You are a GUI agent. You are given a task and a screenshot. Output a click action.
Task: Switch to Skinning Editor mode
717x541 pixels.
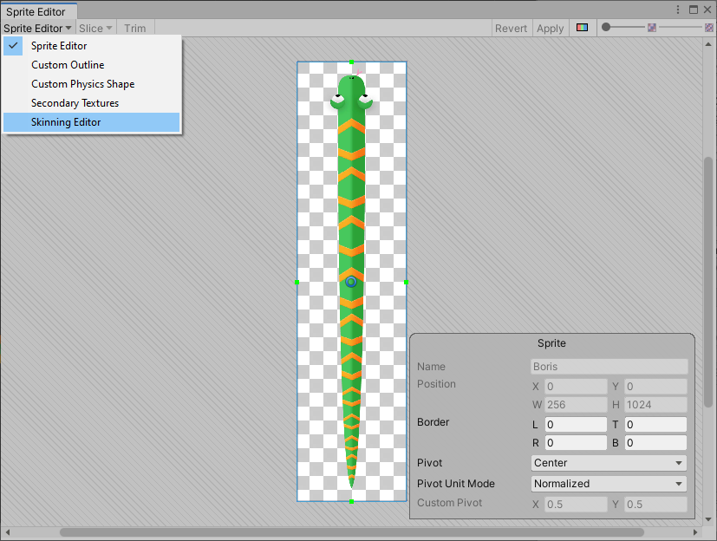(x=66, y=122)
